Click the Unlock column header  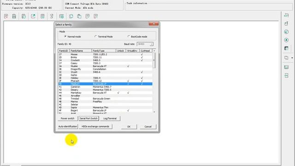[x=121, y=51]
